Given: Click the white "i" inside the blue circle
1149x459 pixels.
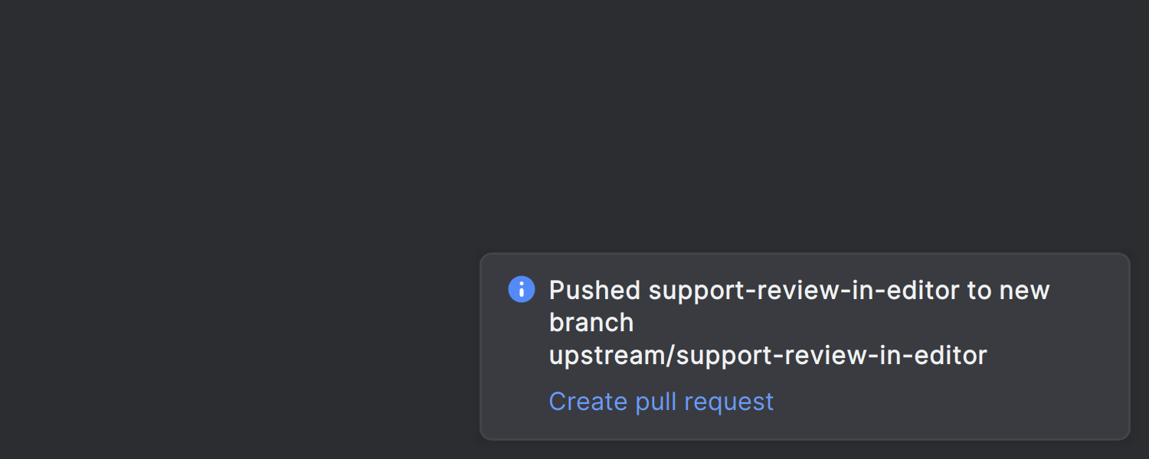Looking at the screenshot, I should click(x=522, y=289).
